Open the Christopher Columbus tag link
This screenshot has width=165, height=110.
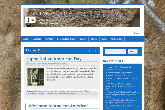click(x=36, y=94)
